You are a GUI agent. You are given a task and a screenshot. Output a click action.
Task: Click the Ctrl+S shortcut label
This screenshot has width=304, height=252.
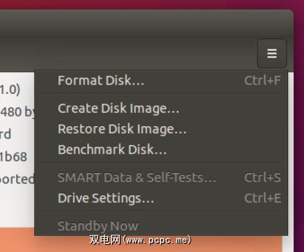click(262, 177)
